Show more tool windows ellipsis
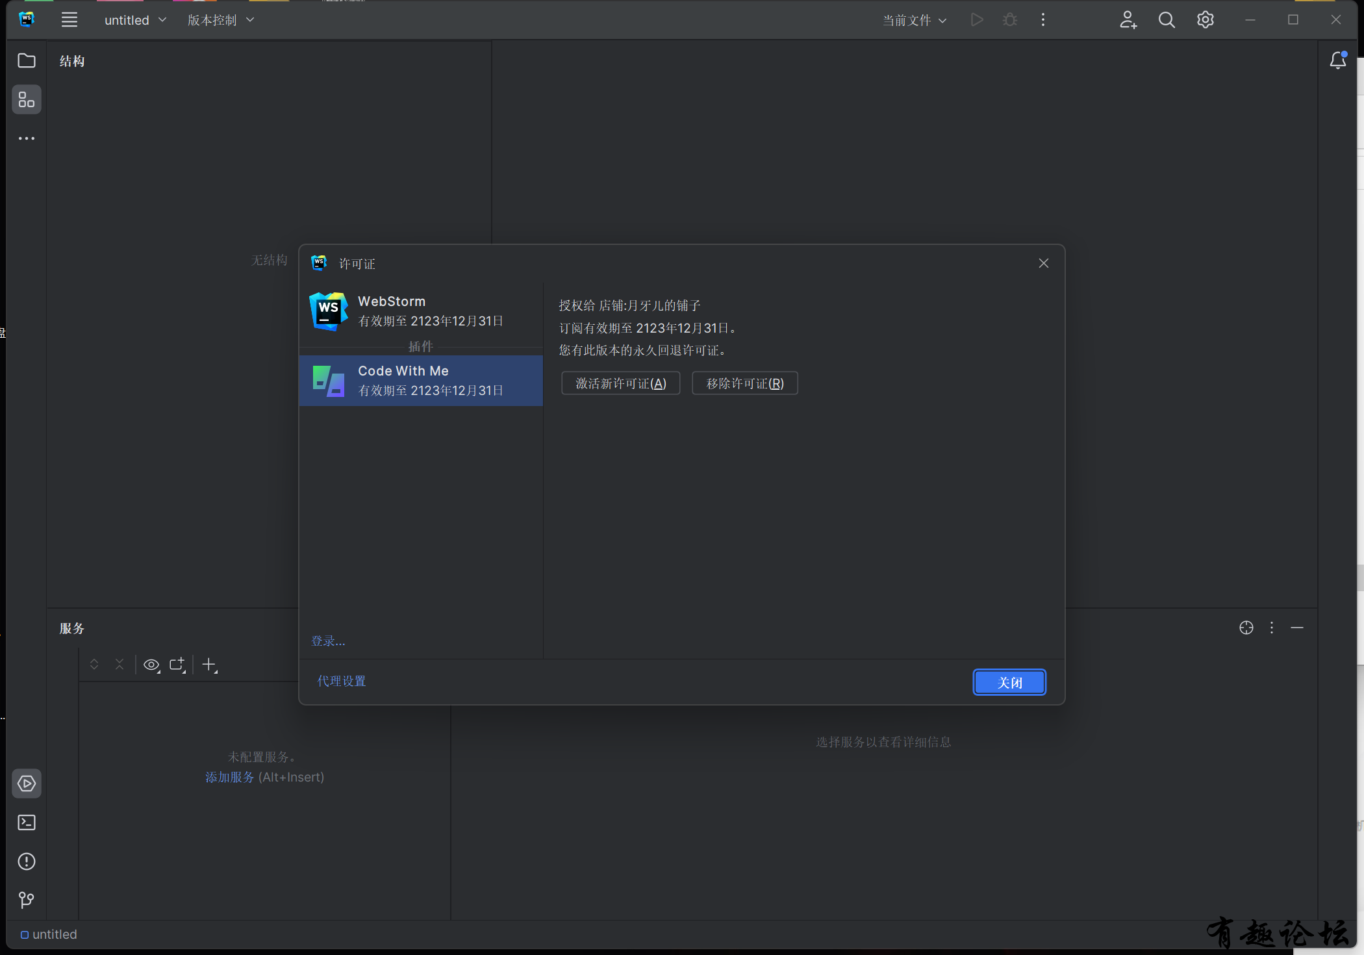 [x=27, y=138]
